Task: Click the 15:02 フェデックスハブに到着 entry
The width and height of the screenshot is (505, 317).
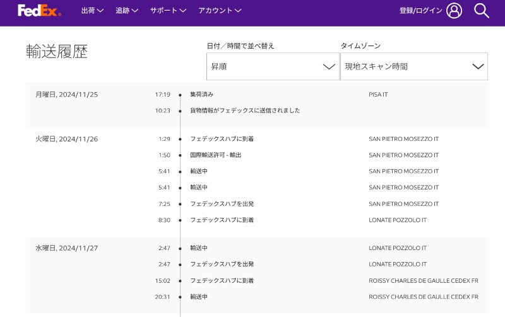Action: 222,280
